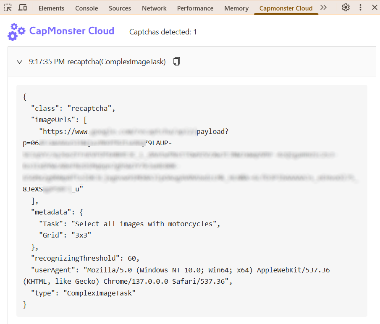380x324 pixels.
Task: Select the Capmonster Cloud tab
Action: click(286, 8)
